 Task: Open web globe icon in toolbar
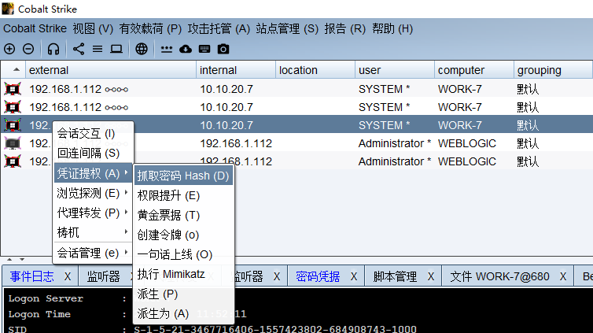click(142, 49)
